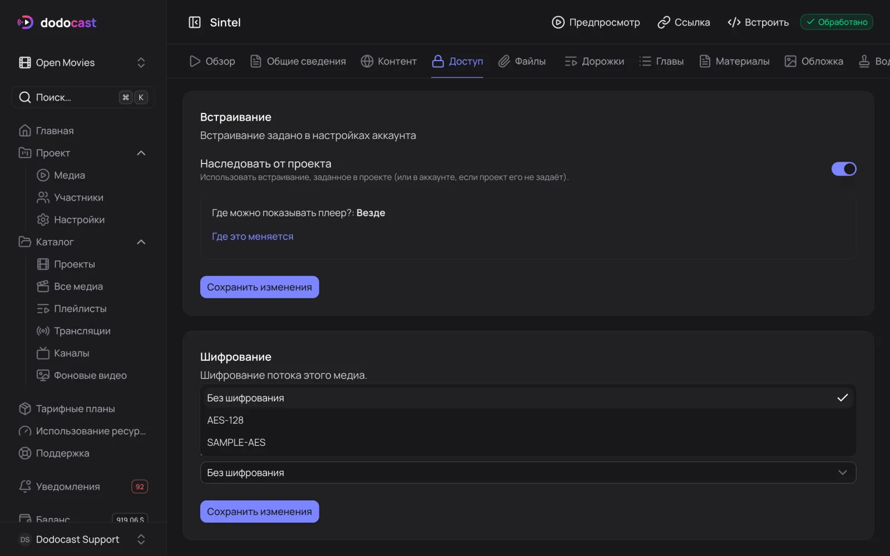Go to Главная home page

pyautogui.click(x=82, y=131)
